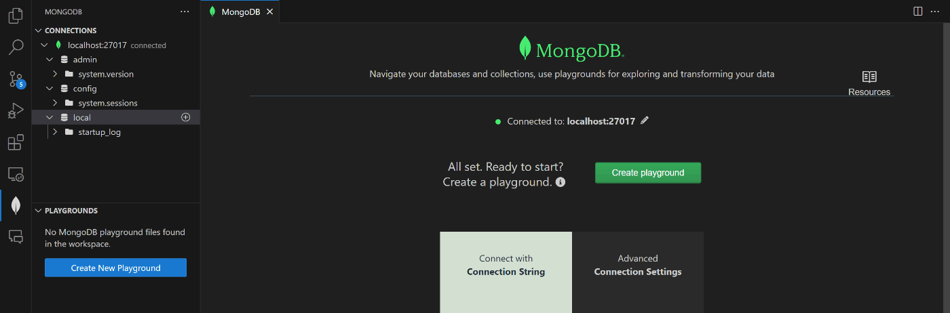This screenshot has width=950, height=313.
Task: Collapse the localhost:27017 connection node
Action: (x=45, y=45)
